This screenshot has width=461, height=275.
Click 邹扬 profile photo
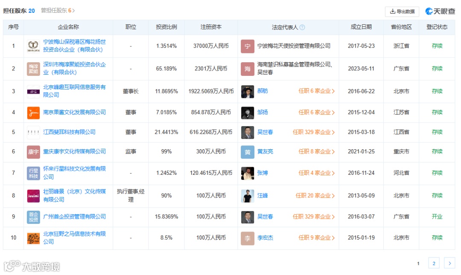click(x=248, y=113)
